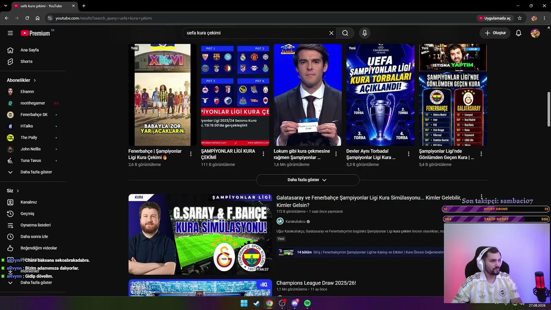Image resolution: width=551 pixels, height=310 pixels.
Task: Open options for 'Fenerbahçe | Şampiyonlar Ligi Kura Çekimi' short
Action: tap(191, 154)
